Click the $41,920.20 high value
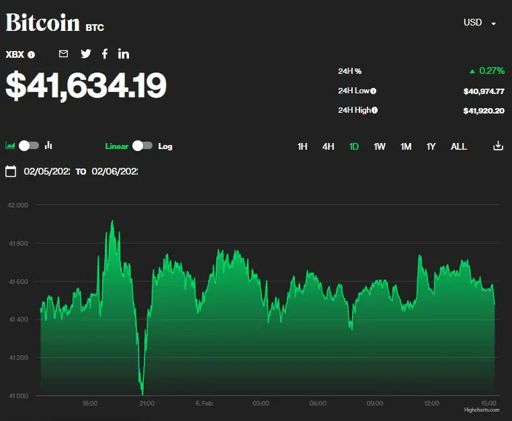512x421 pixels. click(x=484, y=111)
